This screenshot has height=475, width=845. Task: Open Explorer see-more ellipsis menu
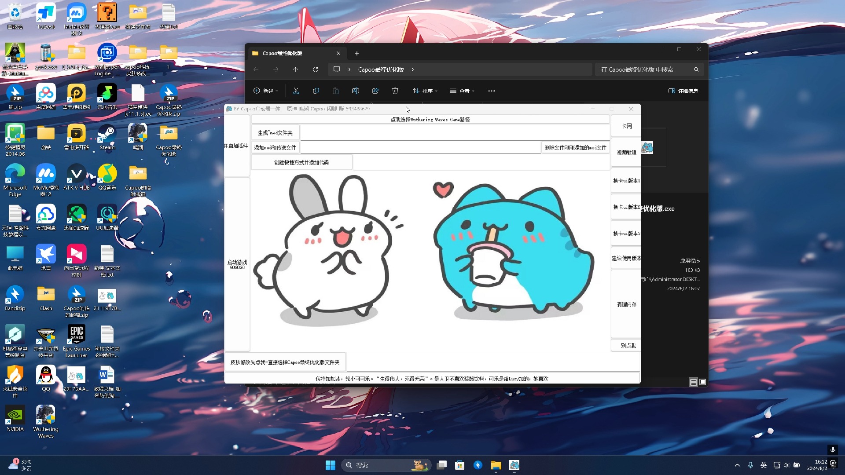[x=492, y=91]
